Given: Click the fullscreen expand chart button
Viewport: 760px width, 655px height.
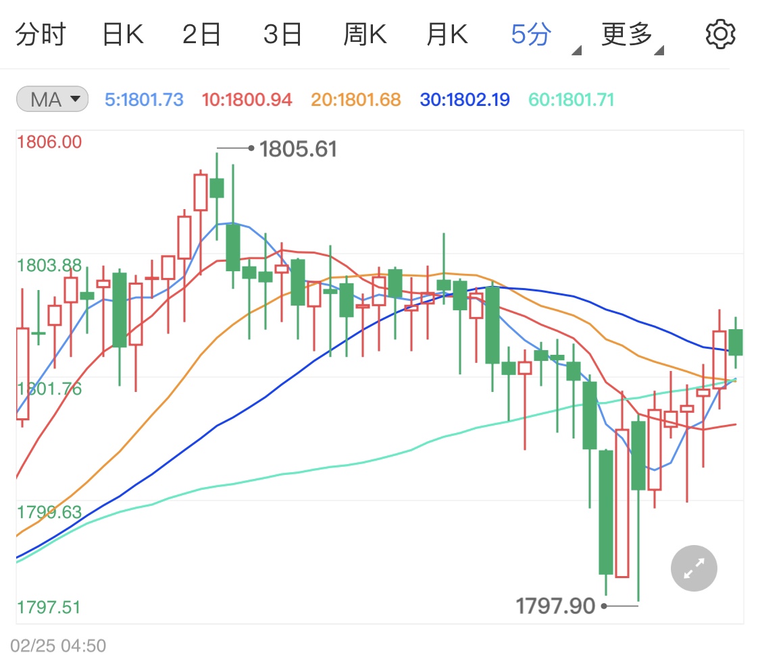Looking at the screenshot, I should click(x=694, y=569).
